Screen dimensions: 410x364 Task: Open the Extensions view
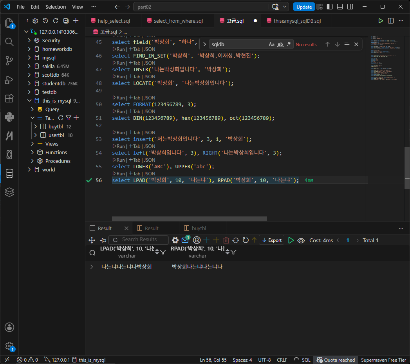[9, 98]
